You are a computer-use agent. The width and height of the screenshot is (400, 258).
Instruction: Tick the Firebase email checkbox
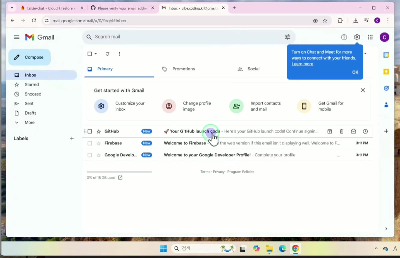(x=90, y=143)
